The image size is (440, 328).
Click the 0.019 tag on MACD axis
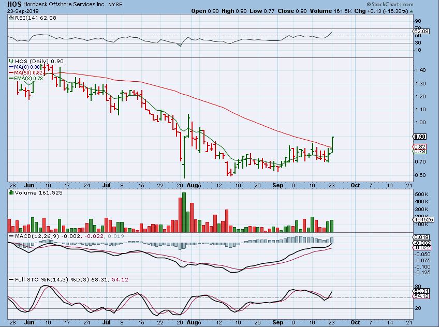click(x=422, y=237)
